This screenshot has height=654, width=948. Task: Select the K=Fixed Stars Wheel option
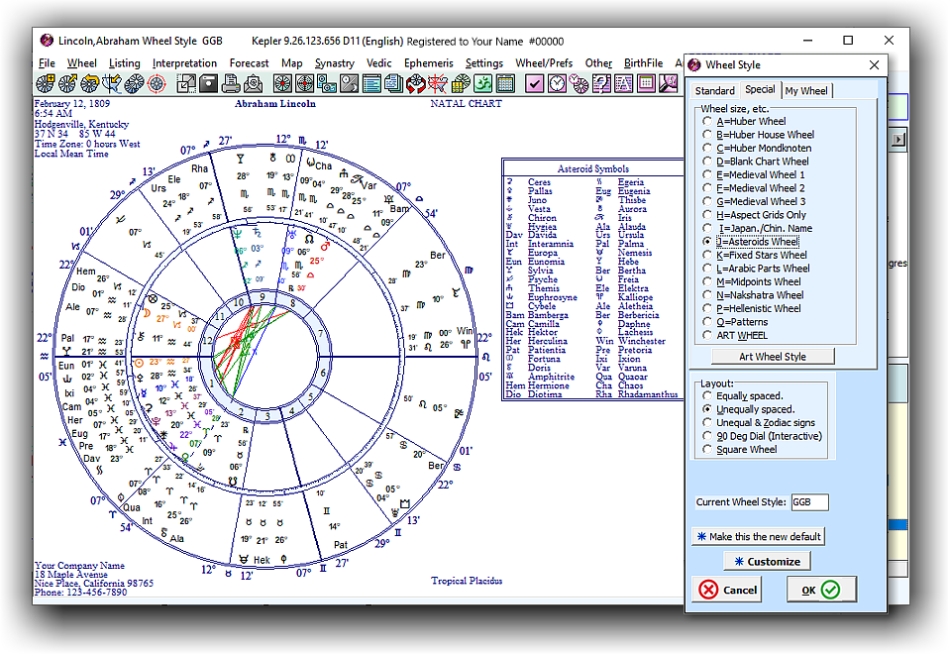(x=706, y=255)
